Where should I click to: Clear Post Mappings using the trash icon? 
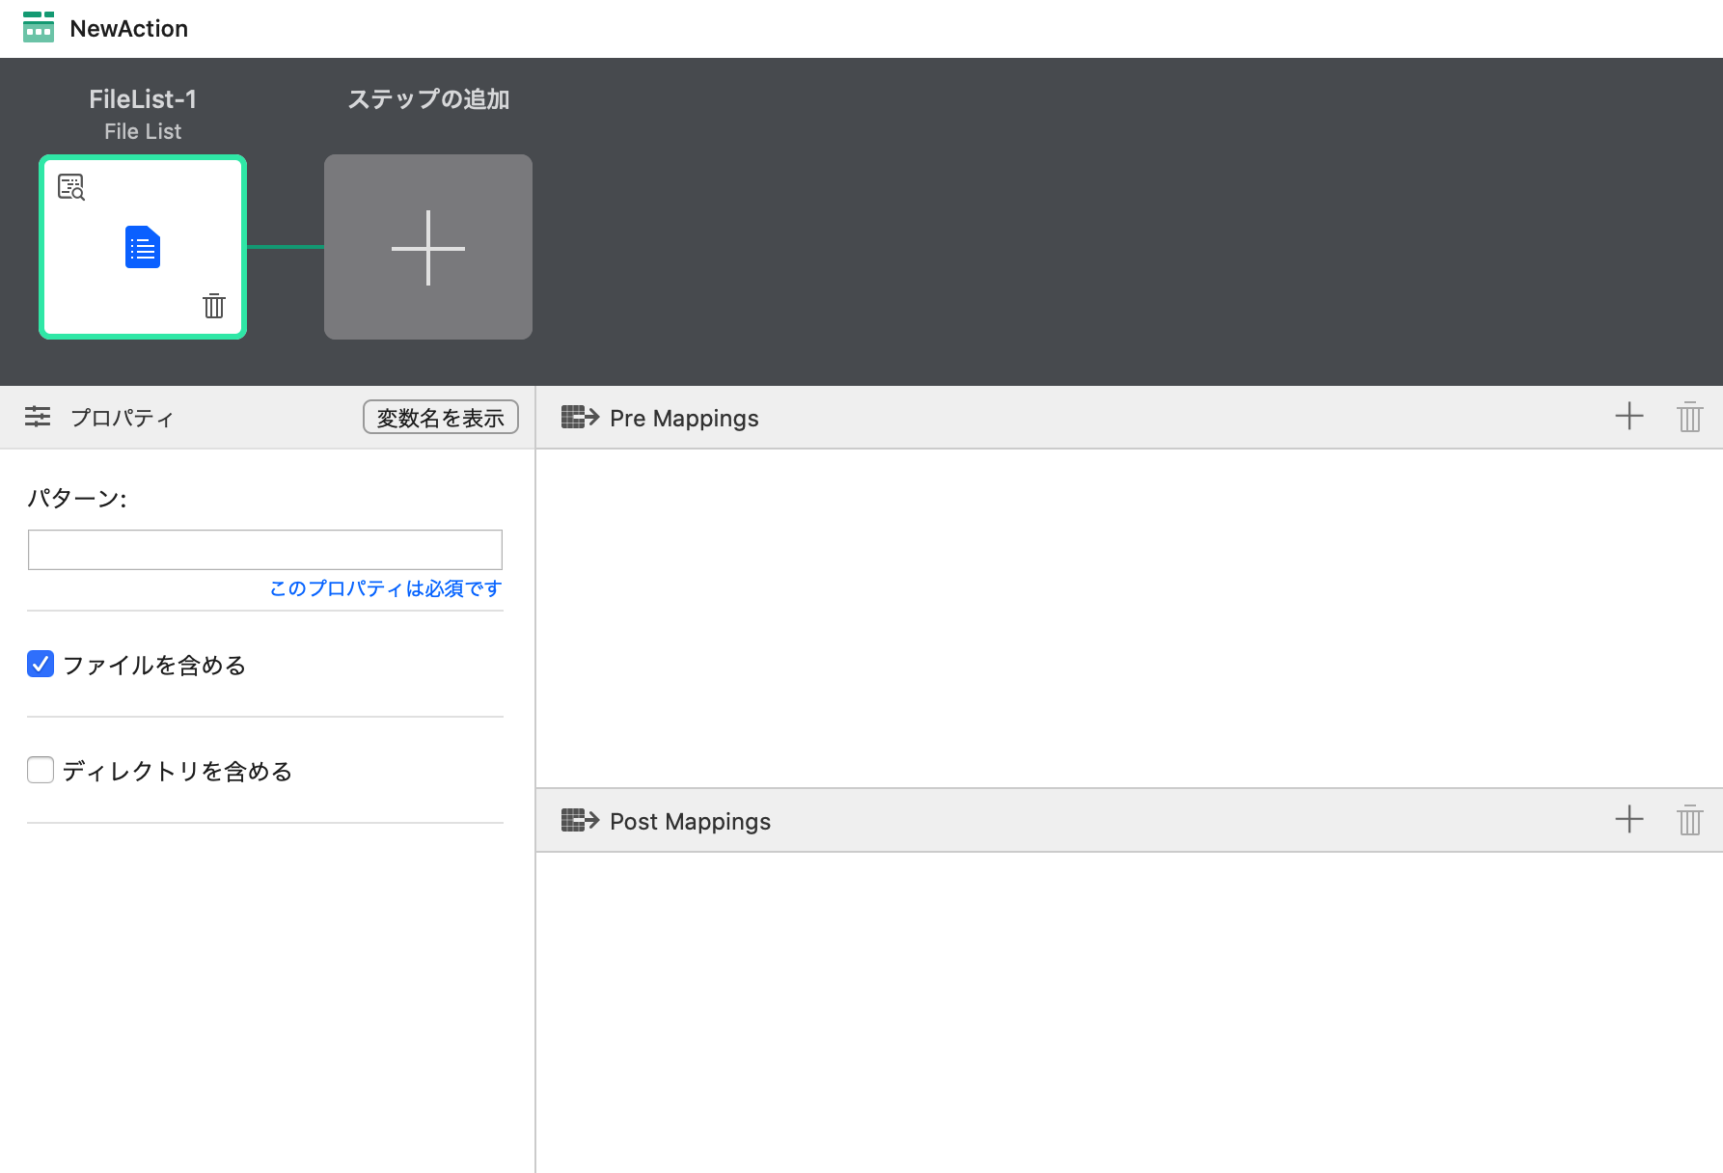click(1690, 820)
